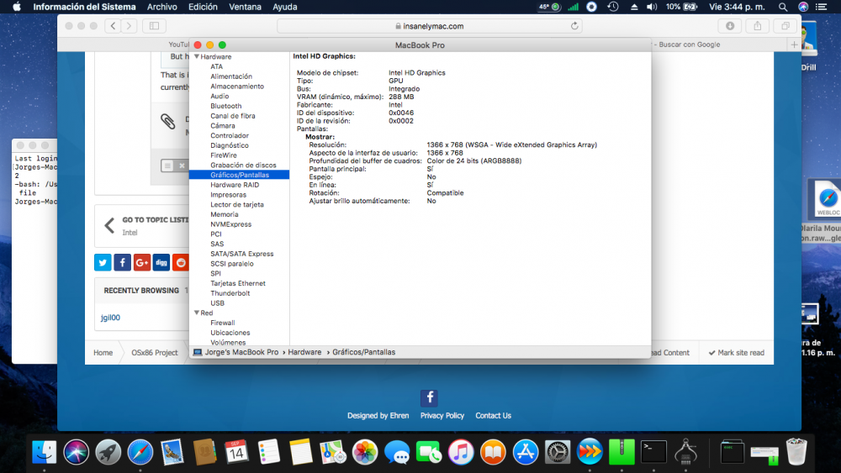Click Hardware in path bar
The image size is (841, 473).
[x=304, y=352]
